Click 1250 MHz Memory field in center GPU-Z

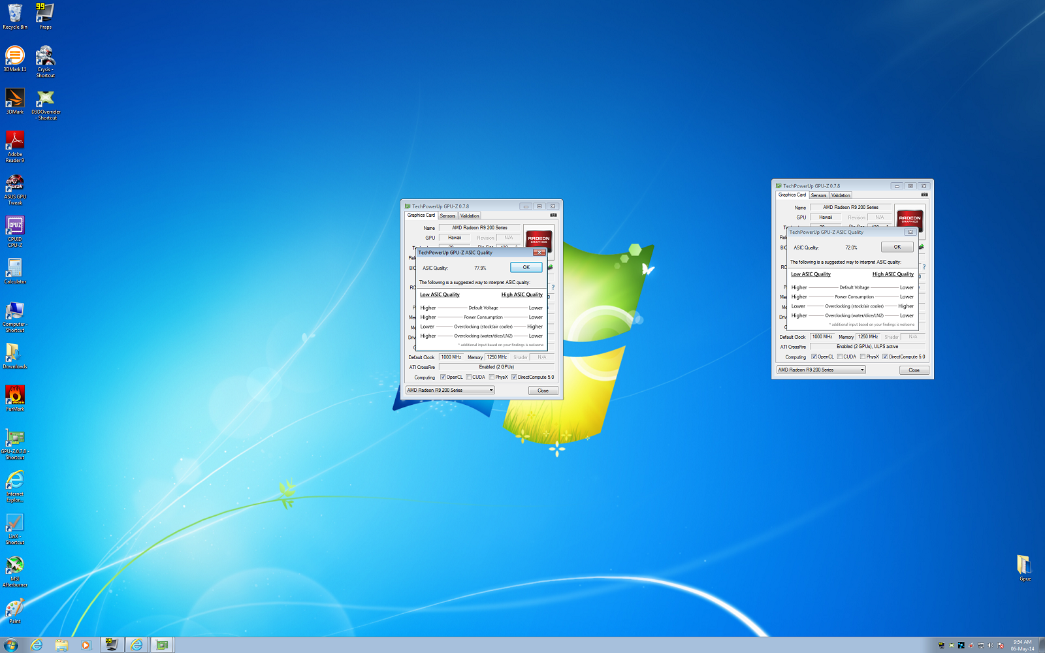click(x=497, y=357)
